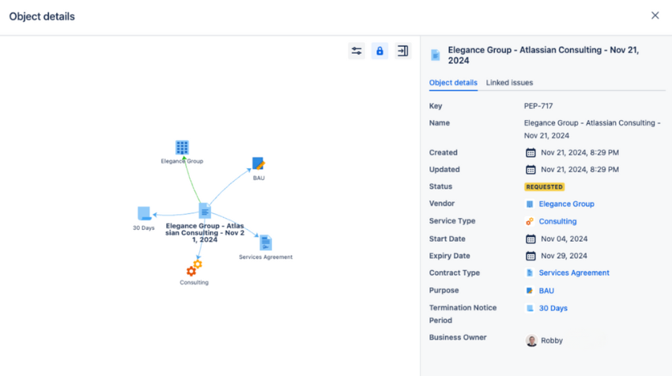Click the Name value in details panel
This screenshot has height=376, width=672.
592,130
